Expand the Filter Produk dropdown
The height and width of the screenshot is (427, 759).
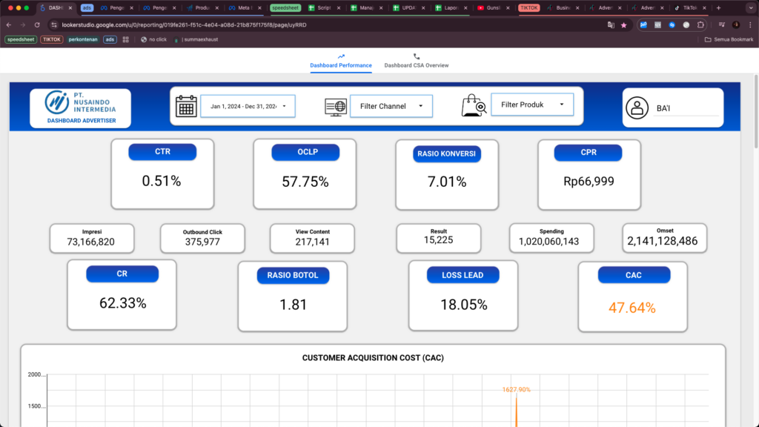(532, 105)
